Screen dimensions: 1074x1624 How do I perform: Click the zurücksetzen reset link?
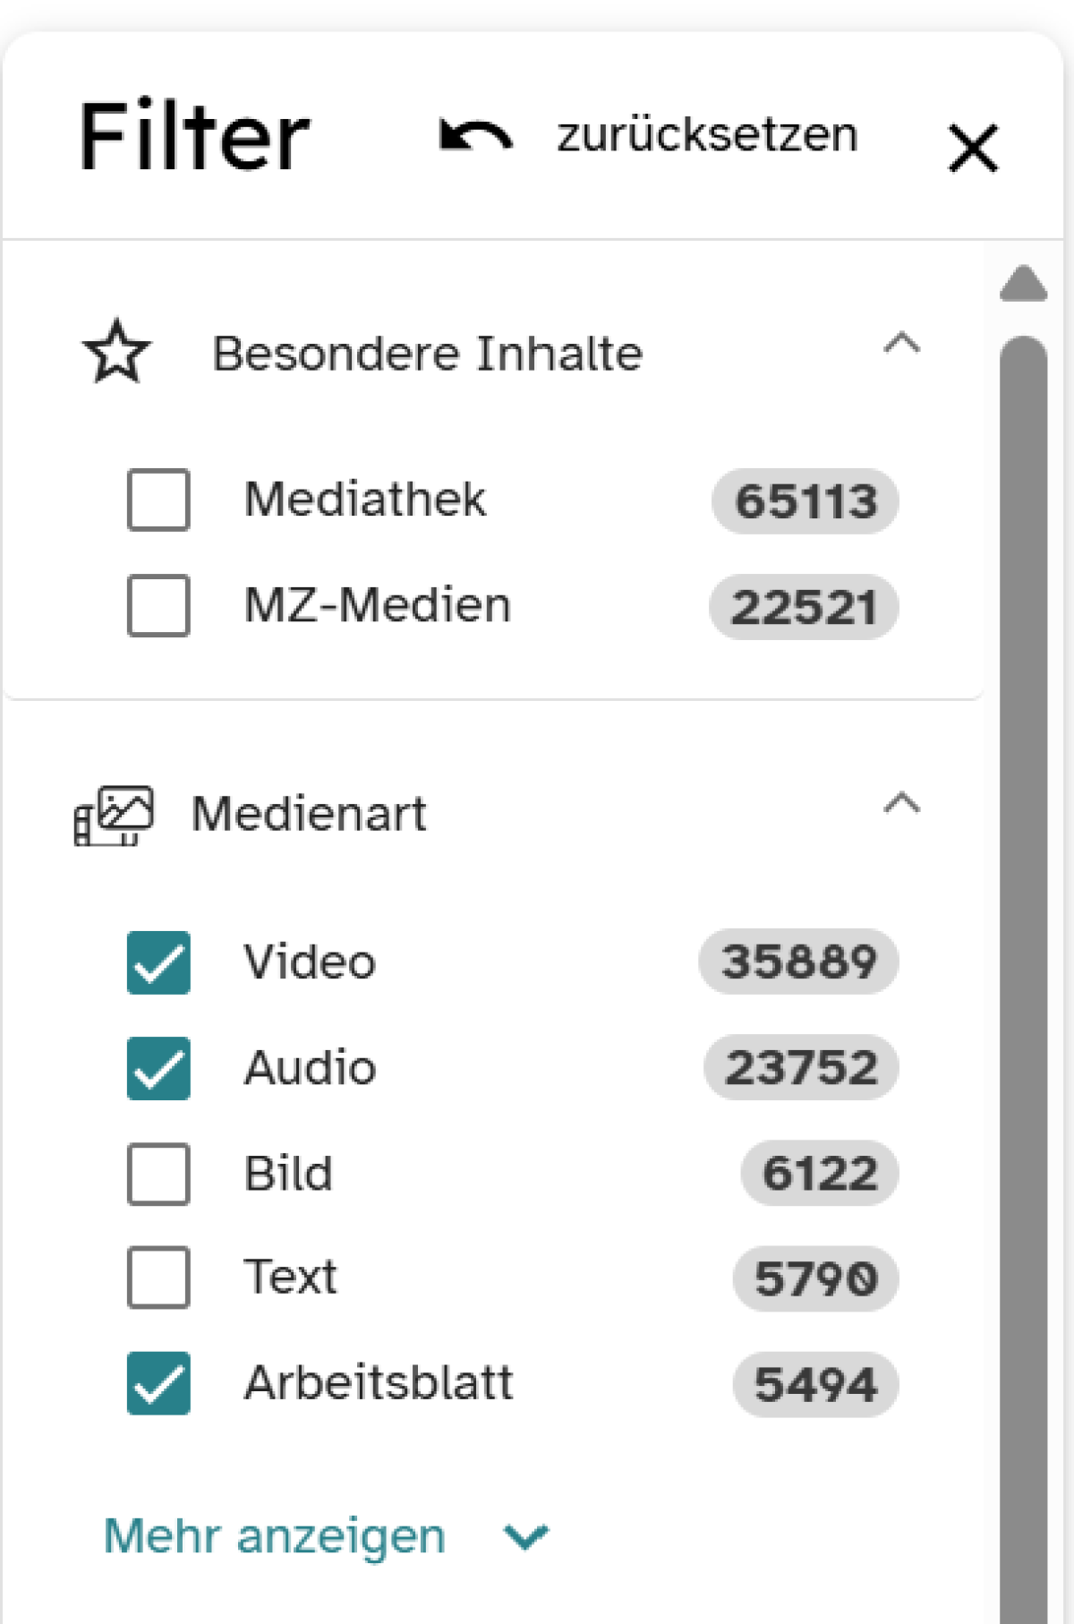click(x=707, y=135)
